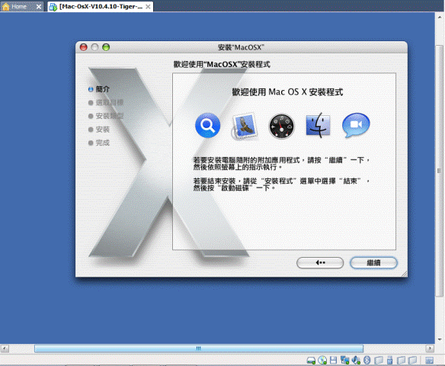
Task: Click the floppy disk status icon
Action: (x=333, y=360)
